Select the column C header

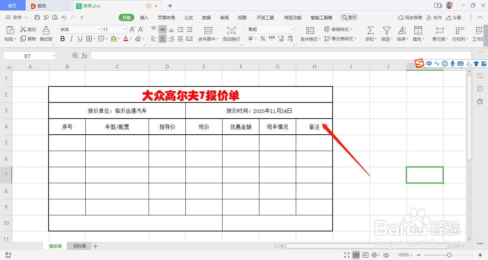point(117,67)
